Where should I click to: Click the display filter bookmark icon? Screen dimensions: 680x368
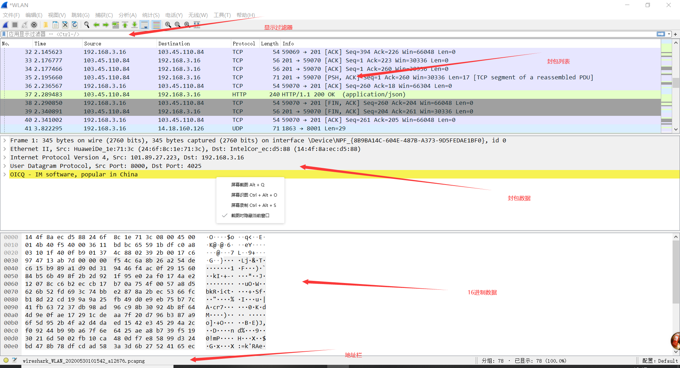coord(4,34)
